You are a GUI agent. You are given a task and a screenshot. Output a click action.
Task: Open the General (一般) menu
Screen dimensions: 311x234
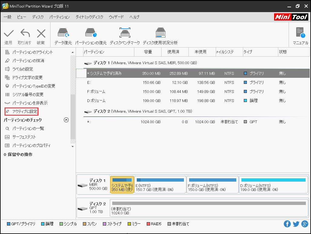8,17
